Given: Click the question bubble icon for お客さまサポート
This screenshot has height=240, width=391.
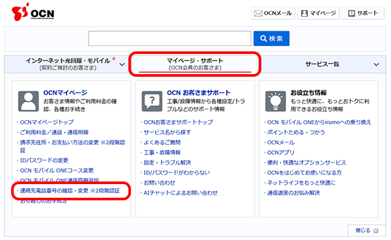Looking at the screenshot, I should (152, 101).
